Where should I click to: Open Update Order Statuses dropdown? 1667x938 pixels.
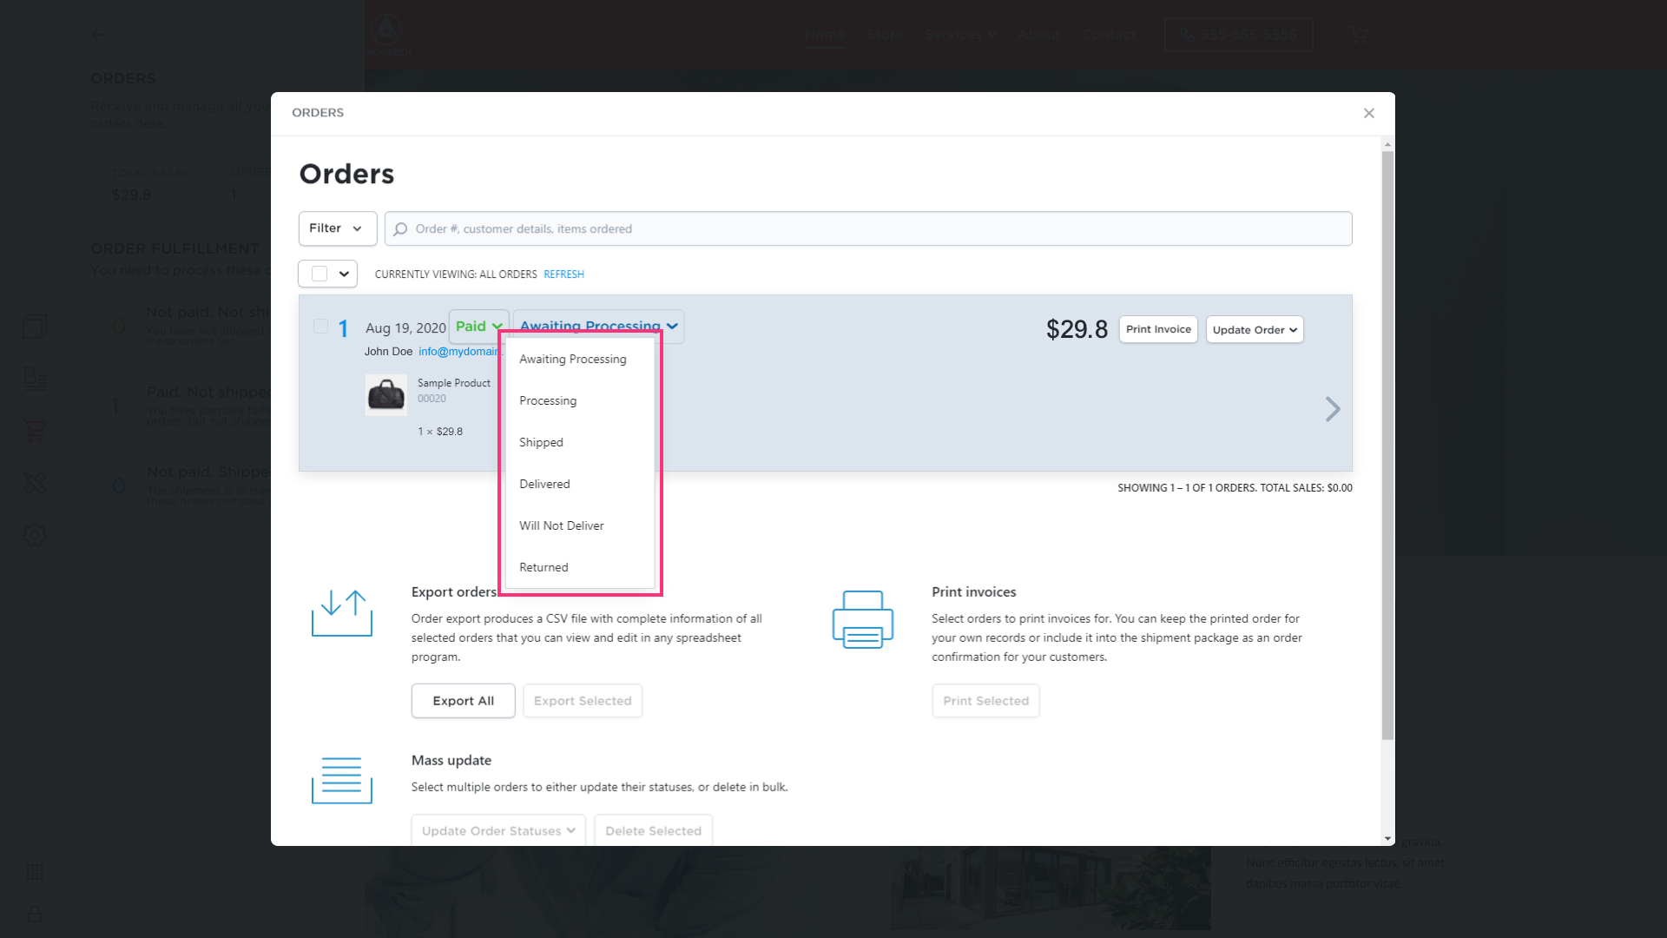(x=498, y=831)
